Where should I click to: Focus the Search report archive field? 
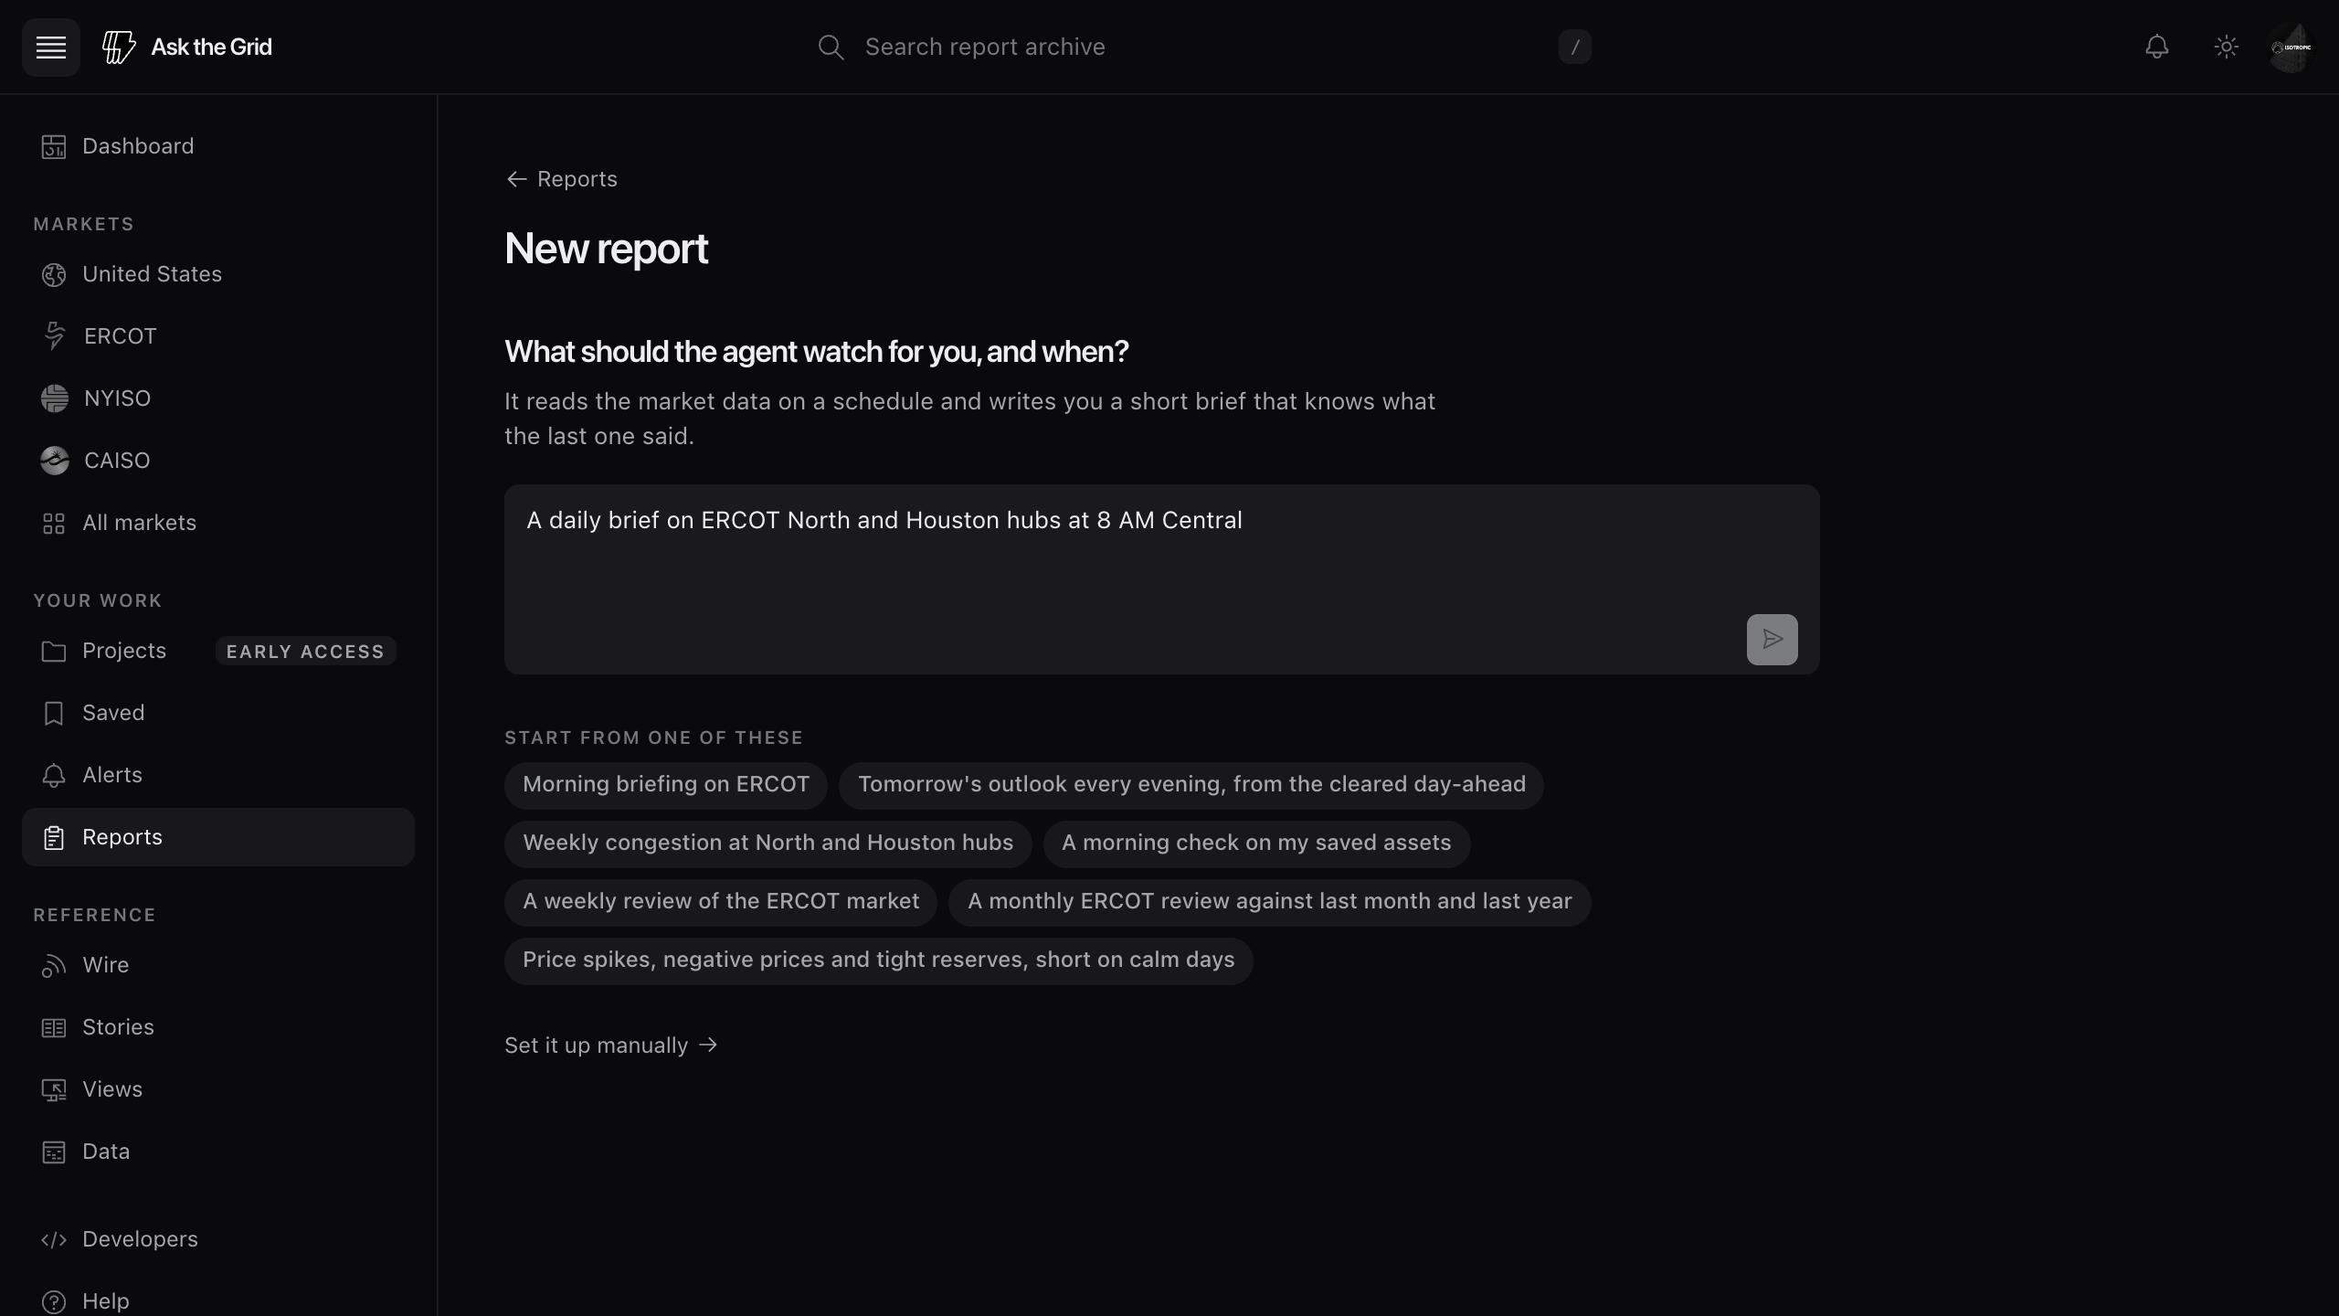point(1206,48)
